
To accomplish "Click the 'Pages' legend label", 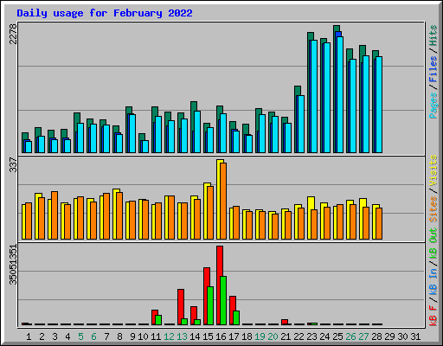I will [x=433, y=106].
